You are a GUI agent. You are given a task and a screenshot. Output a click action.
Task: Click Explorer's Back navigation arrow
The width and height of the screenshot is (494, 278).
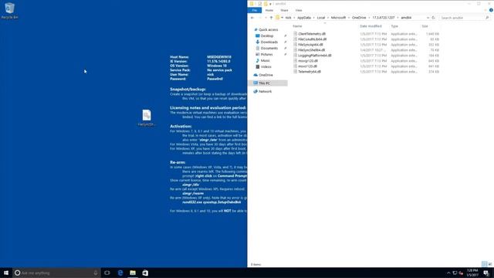[x=252, y=18]
